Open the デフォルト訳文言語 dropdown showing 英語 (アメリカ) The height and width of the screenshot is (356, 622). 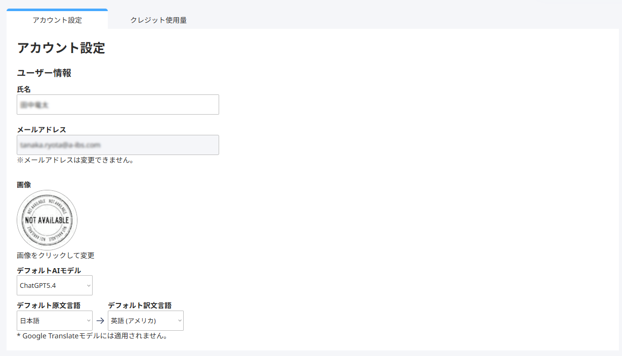coord(146,321)
